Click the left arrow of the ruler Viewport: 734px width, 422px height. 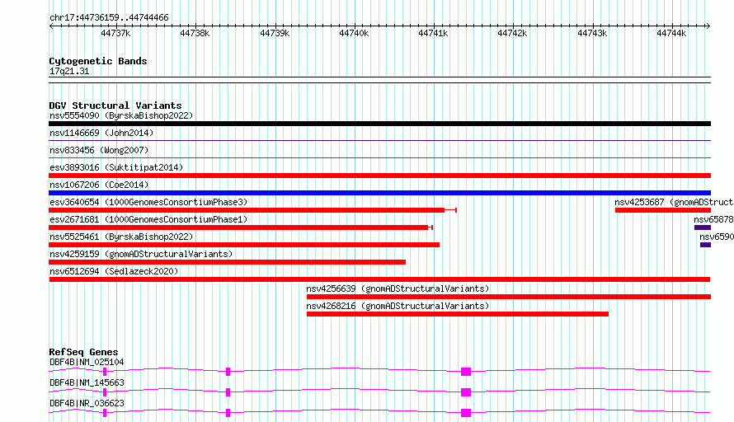click(51, 26)
